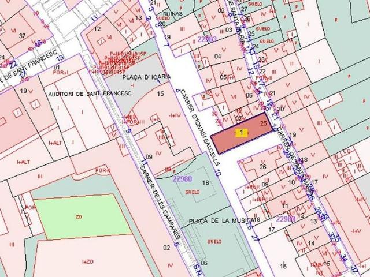
Task: Select parcel number 05
Action: (223, 77)
